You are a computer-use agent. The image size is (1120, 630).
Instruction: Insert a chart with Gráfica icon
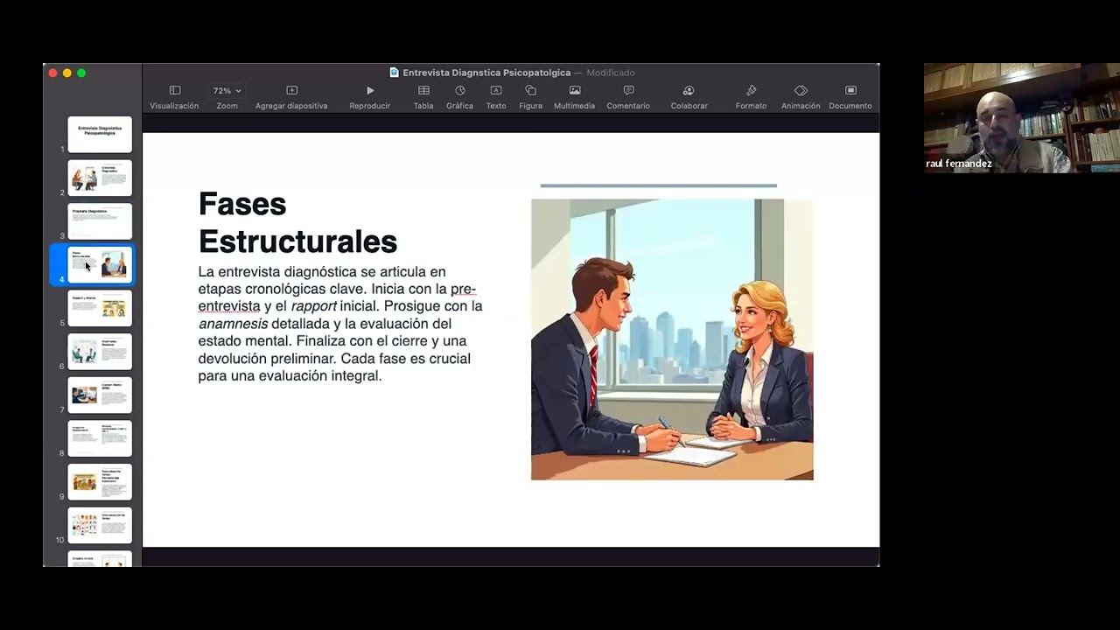click(x=460, y=90)
